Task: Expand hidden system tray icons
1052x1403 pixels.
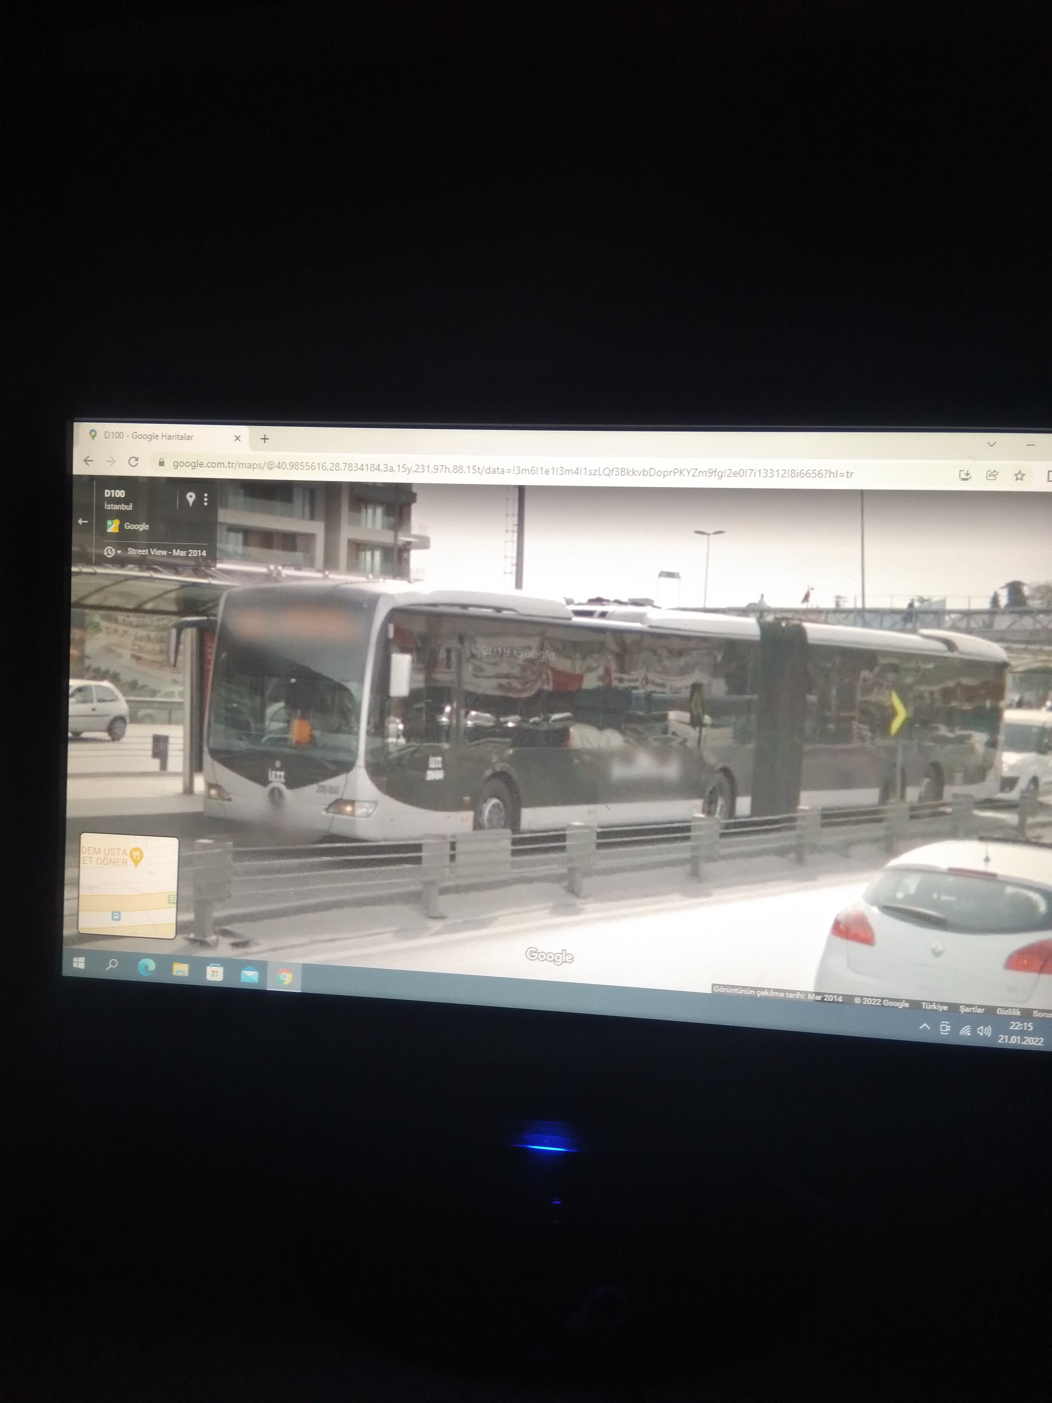Action: point(924,1026)
